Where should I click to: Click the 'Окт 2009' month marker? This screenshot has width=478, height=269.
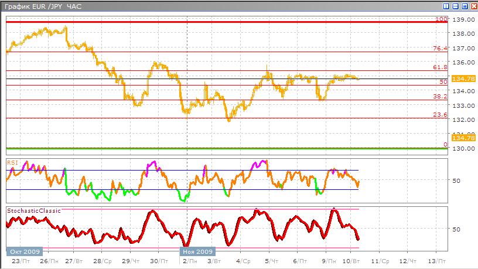(22, 250)
